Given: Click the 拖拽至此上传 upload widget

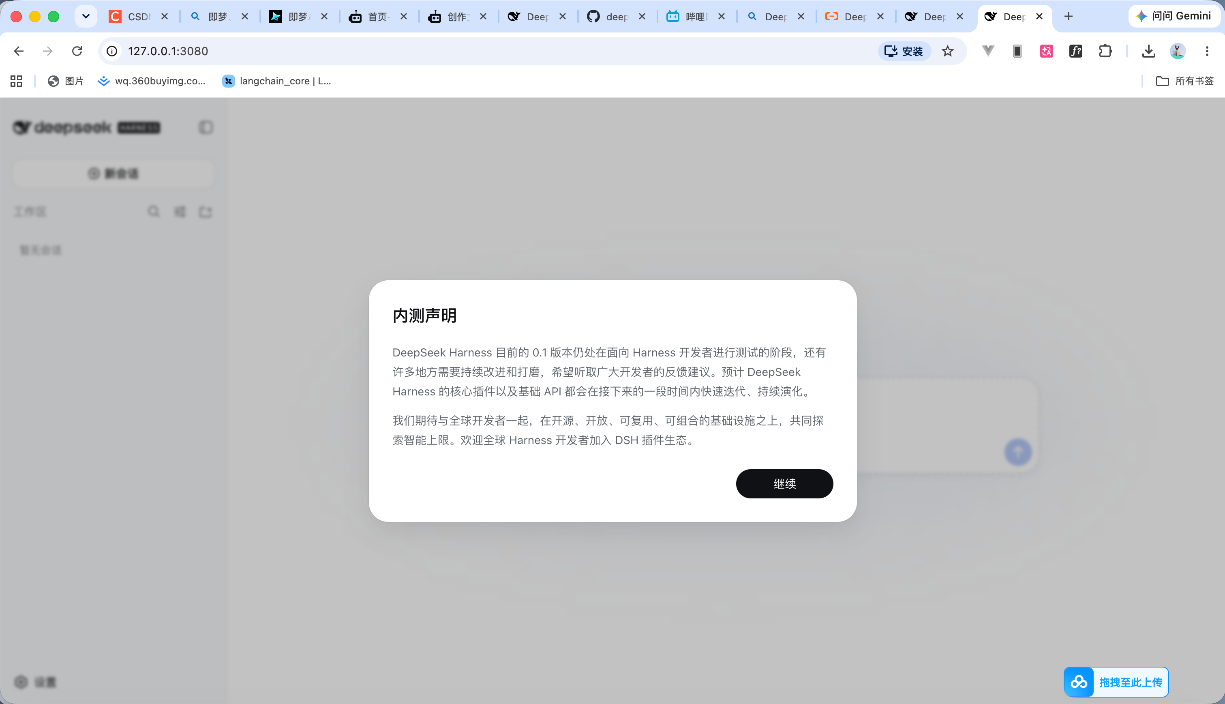Looking at the screenshot, I should click(x=1116, y=682).
